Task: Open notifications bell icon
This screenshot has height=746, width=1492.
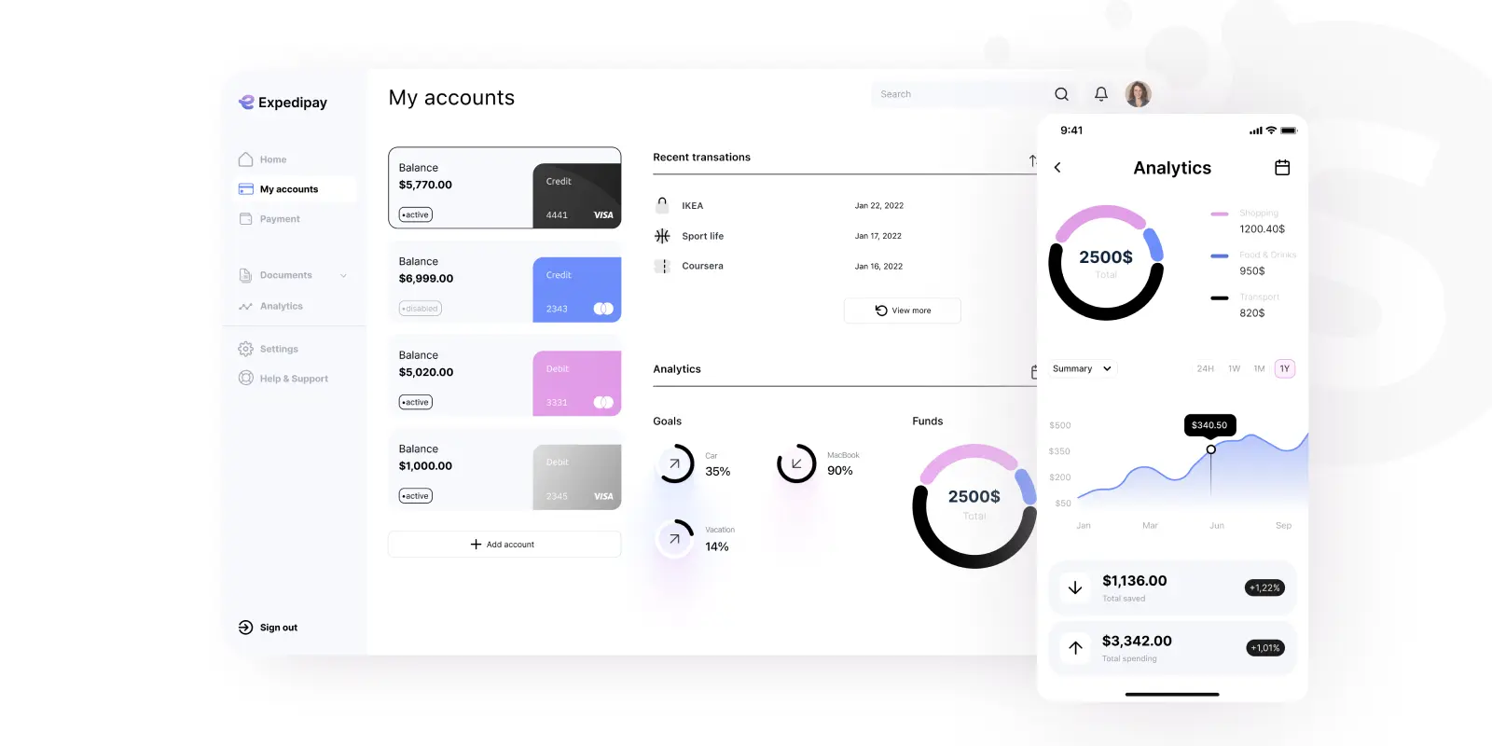Action: 1101,94
